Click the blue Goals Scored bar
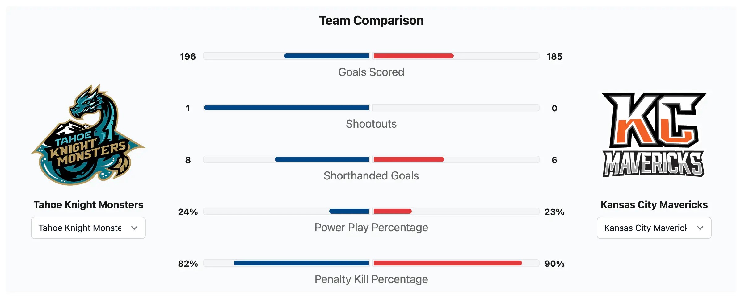Image resolution: width=745 pixels, height=300 pixels. [326, 56]
